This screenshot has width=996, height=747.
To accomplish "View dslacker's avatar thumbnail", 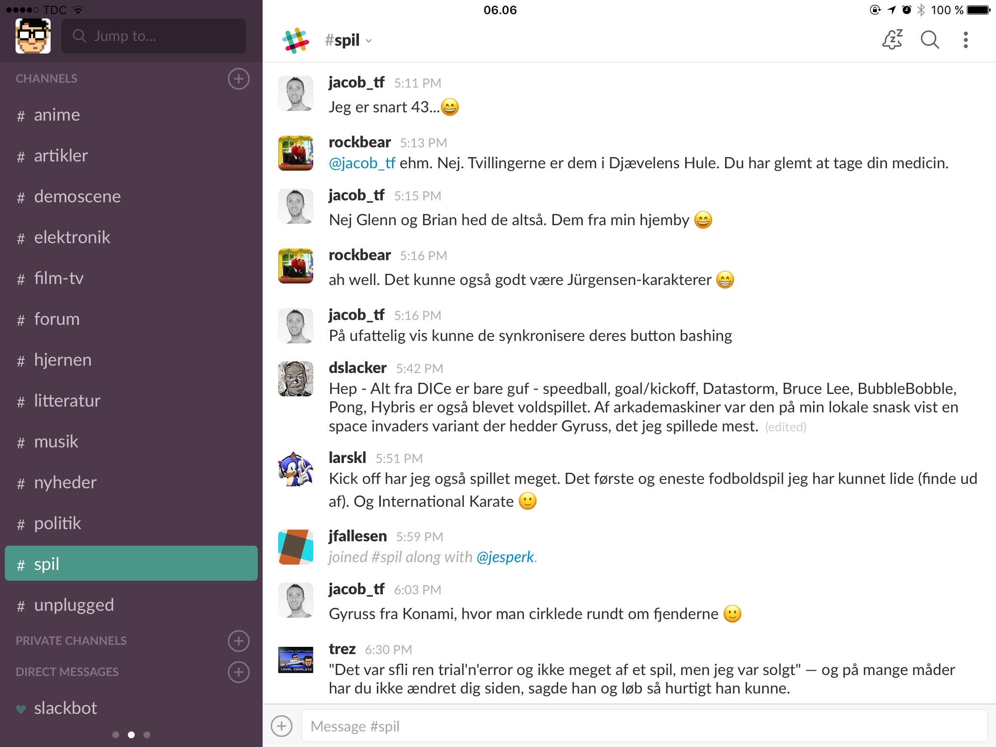I will pyautogui.click(x=296, y=379).
